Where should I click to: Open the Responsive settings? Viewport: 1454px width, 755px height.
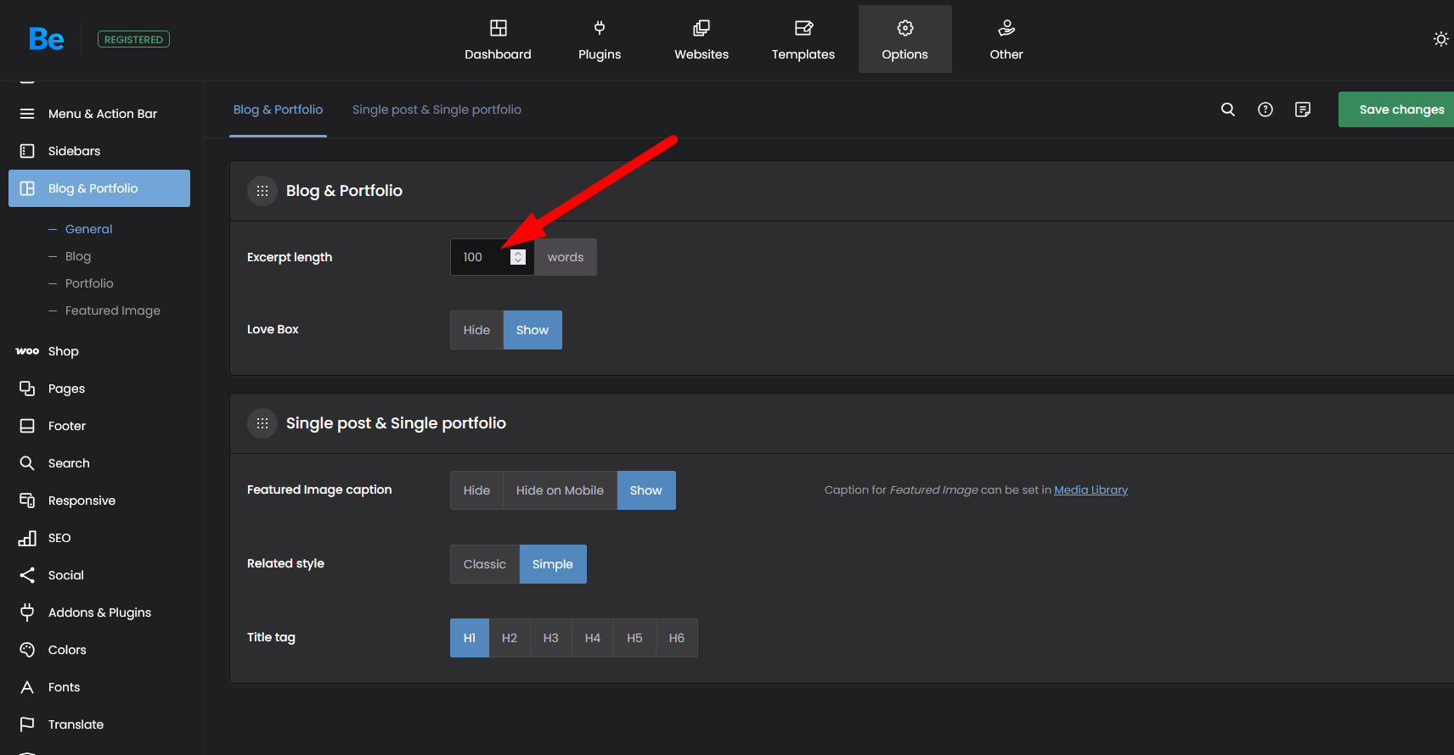[99, 501]
